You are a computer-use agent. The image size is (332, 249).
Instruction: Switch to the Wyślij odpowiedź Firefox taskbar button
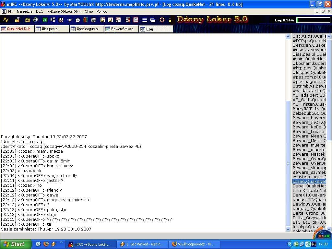pos(195,244)
